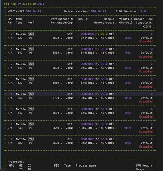Click the Persistence-M column header
Viewport: 163px width, 171px height.
pyautogui.click(x=62, y=19)
